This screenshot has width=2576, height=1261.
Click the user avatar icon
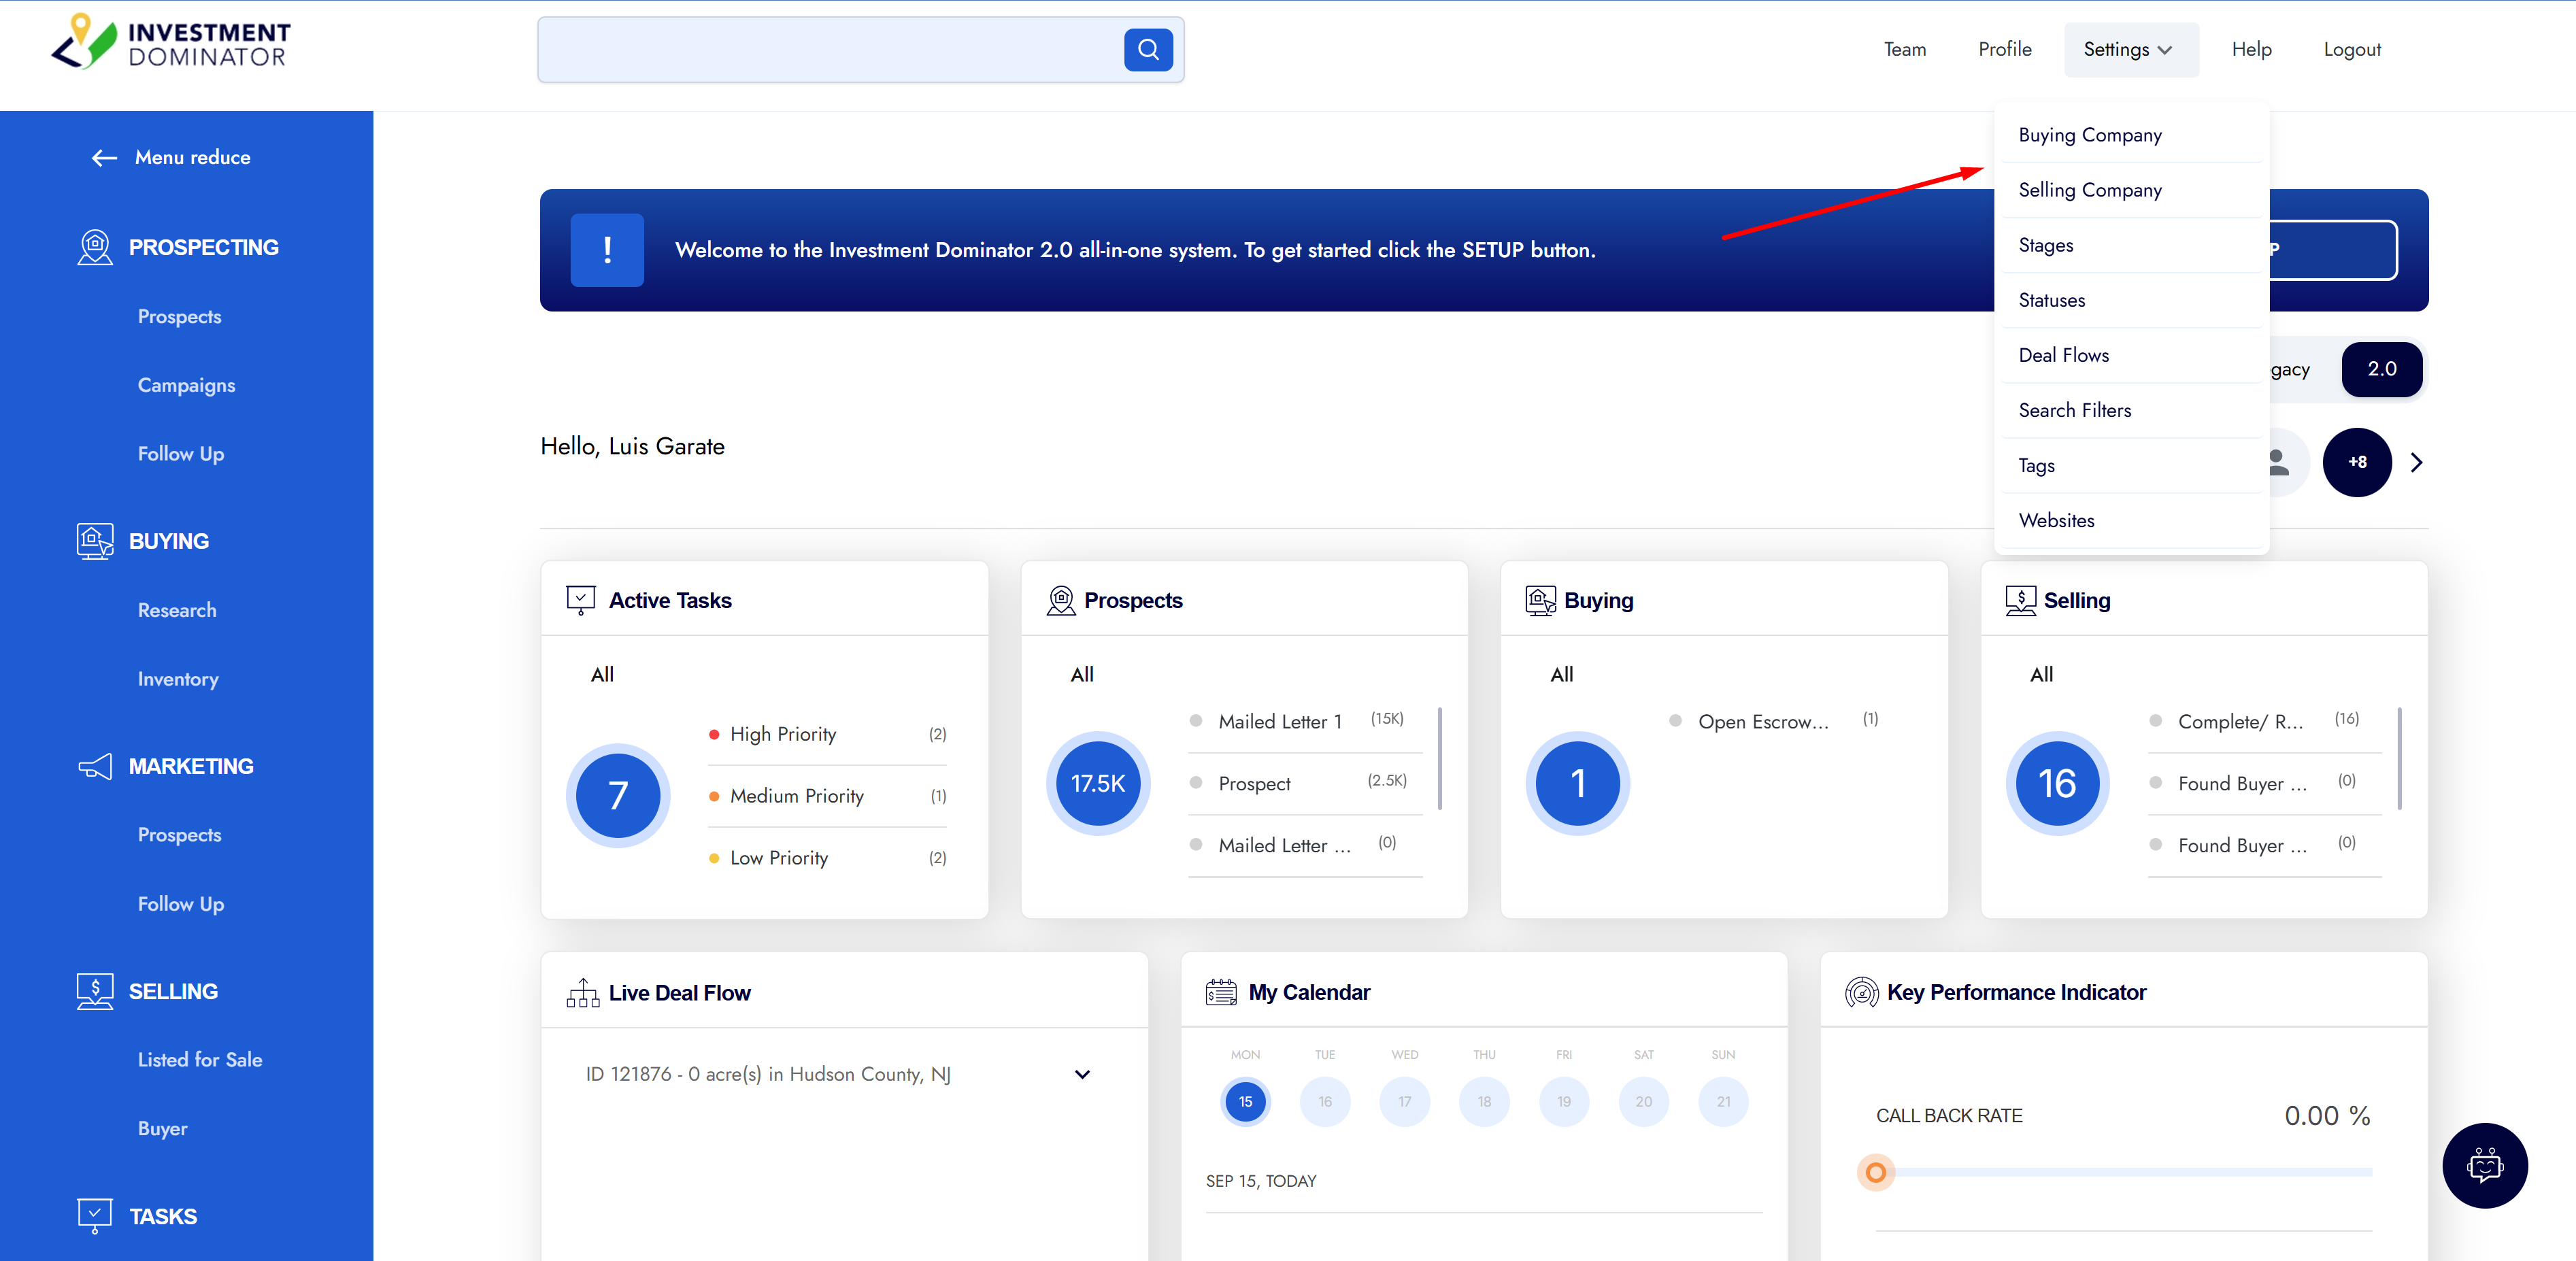click(x=2279, y=462)
